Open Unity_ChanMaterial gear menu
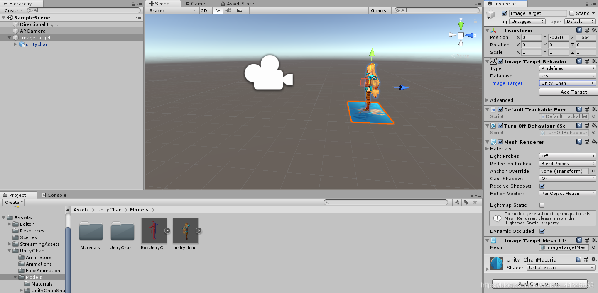 pos(594,259)
